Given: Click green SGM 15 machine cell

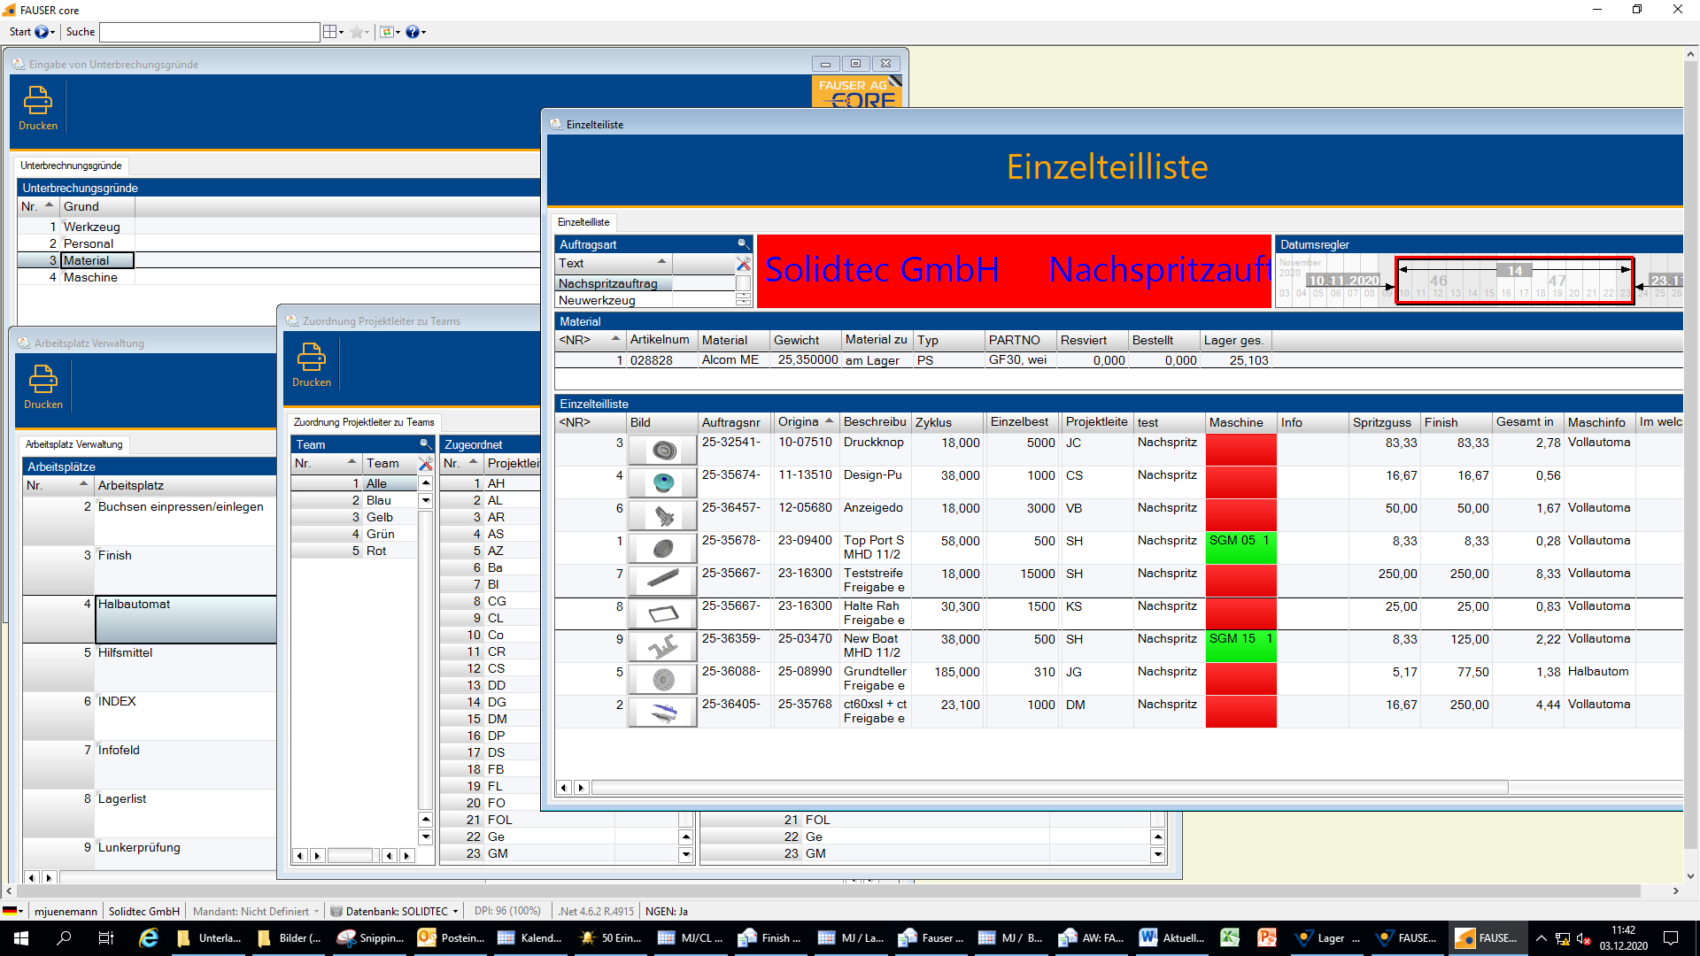Looking at the screenshot, I should pyautogui.click(x=1241, y=646).
